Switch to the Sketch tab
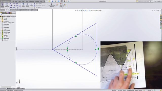This screenshot has width=162, height=91. tap(7, 10)
